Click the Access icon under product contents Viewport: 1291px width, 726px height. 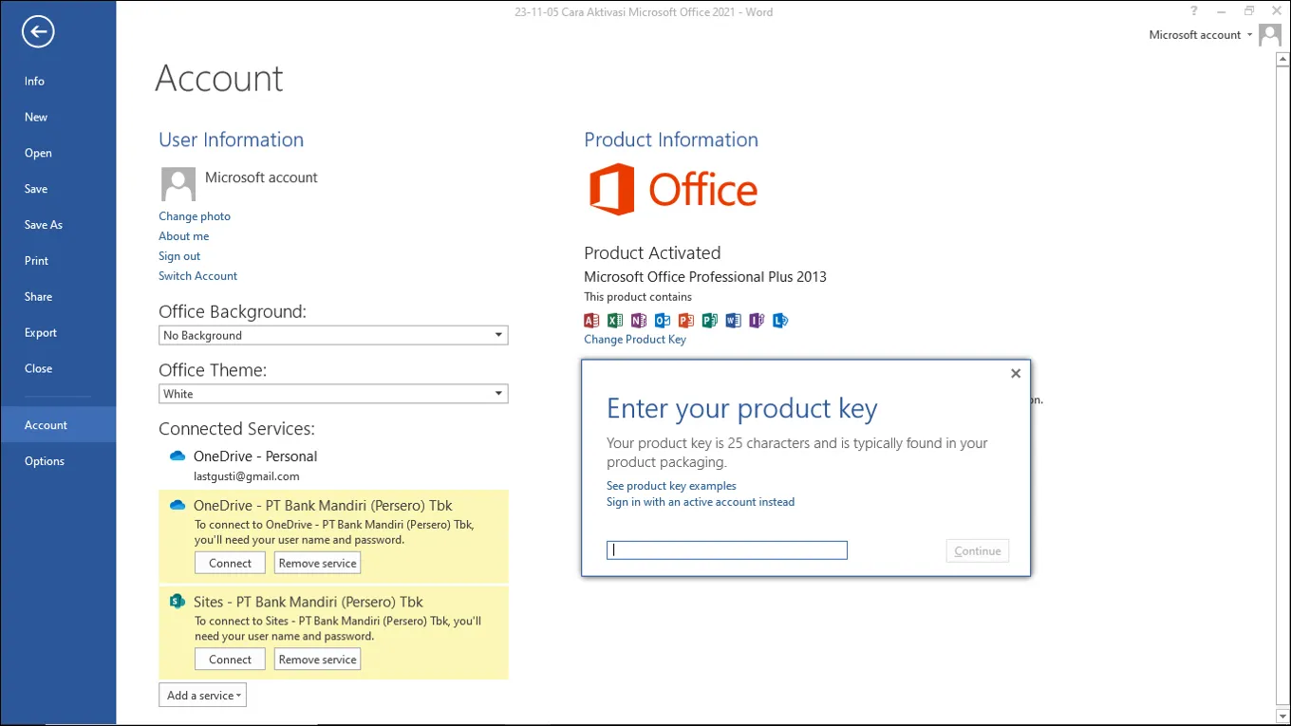tap(591, 321)
